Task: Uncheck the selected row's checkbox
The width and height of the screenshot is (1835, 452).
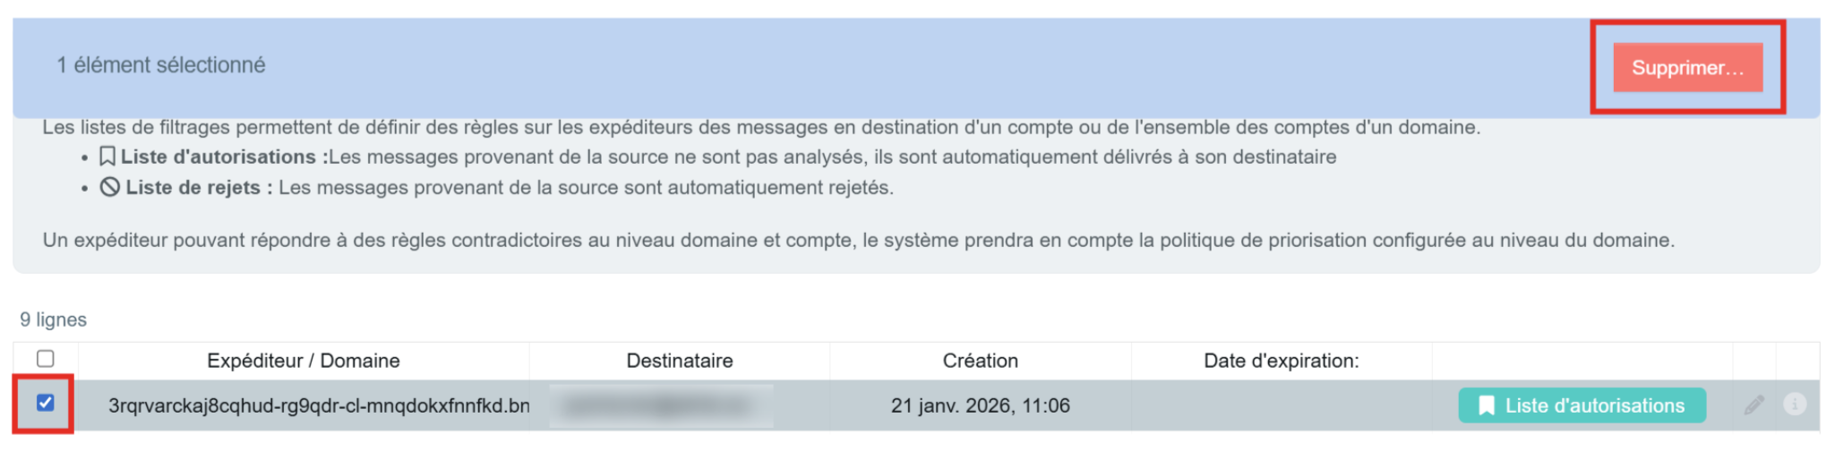Action: 45,403
